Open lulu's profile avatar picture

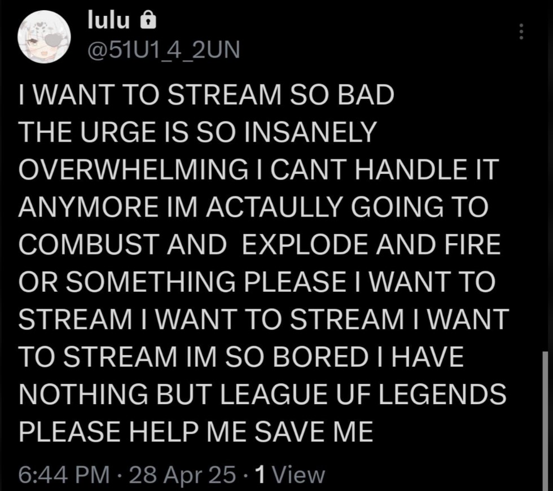coord(45,37)
